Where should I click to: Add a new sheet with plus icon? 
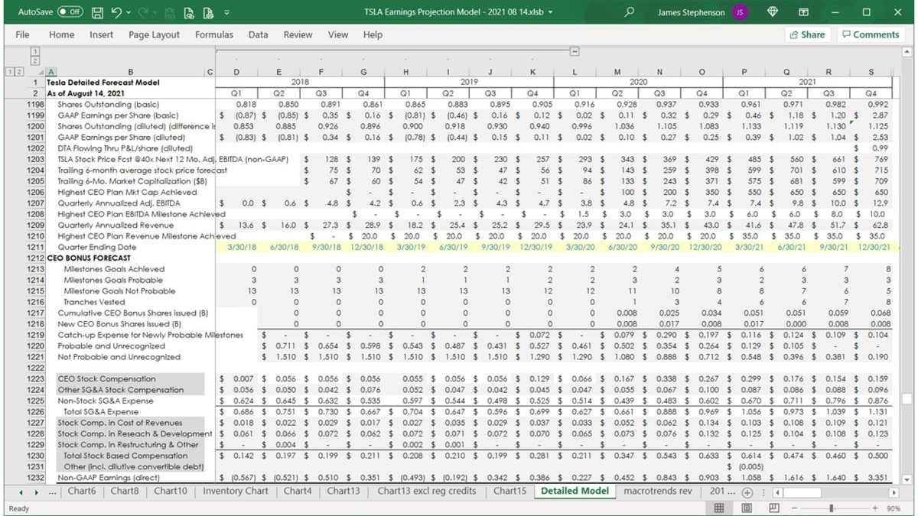747,493
